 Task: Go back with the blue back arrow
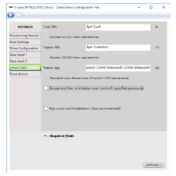[11, 15]
